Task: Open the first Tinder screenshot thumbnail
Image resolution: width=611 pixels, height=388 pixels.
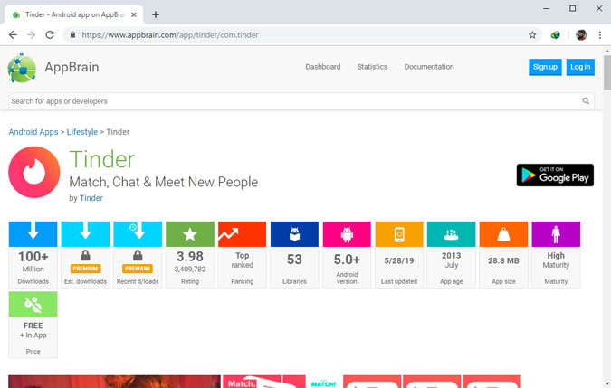Action: point(114,382)
